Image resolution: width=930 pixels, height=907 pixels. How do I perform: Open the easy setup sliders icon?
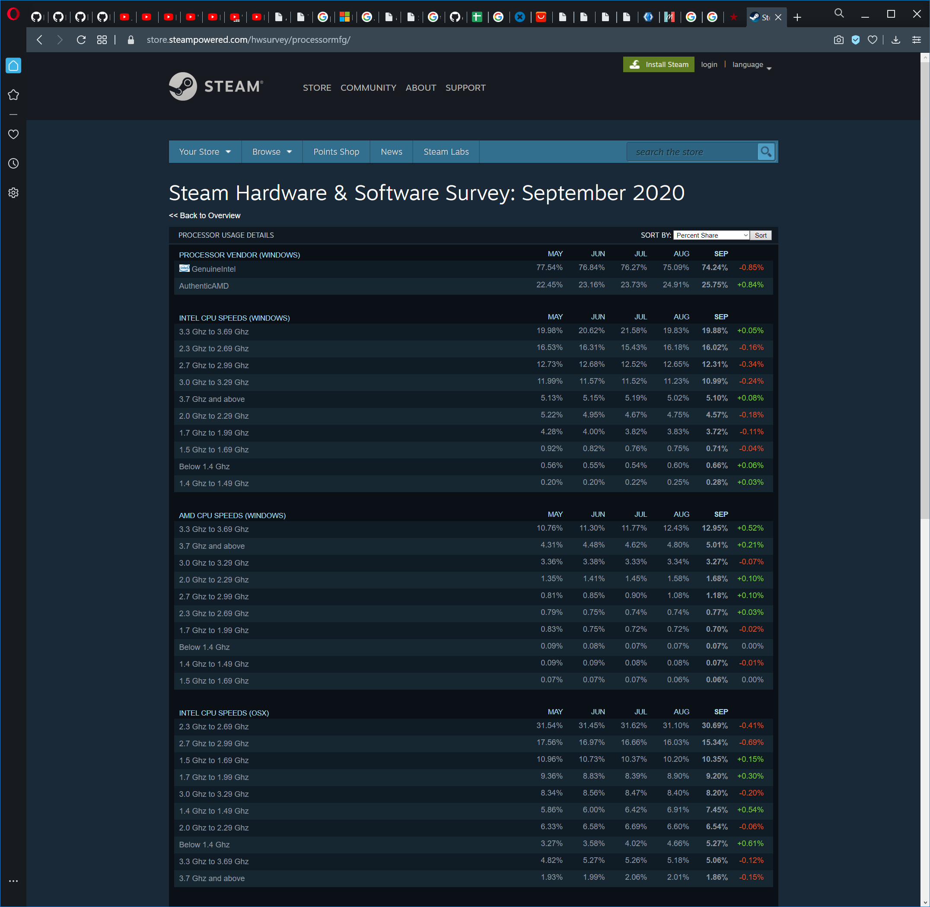916,40
